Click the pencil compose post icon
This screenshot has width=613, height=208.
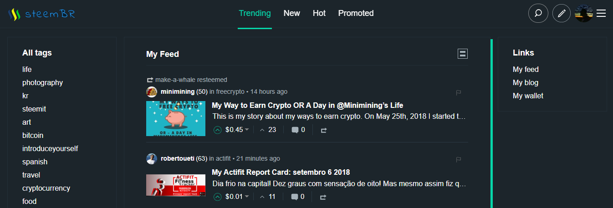pyautogui.click(x=561, y=13)
